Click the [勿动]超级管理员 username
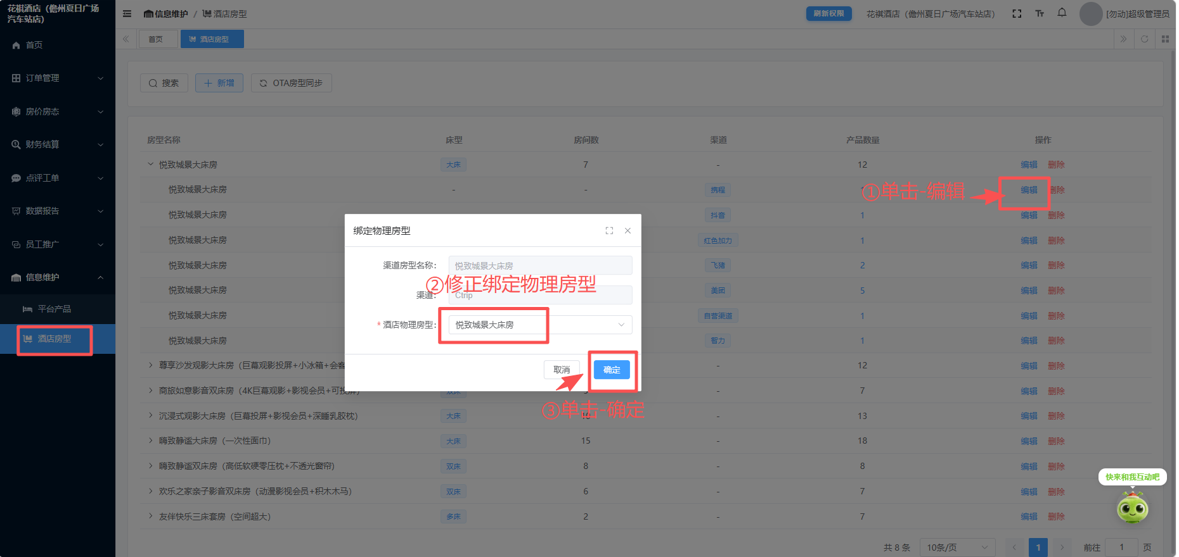1179x557 pixels. tap(1138, 13)
